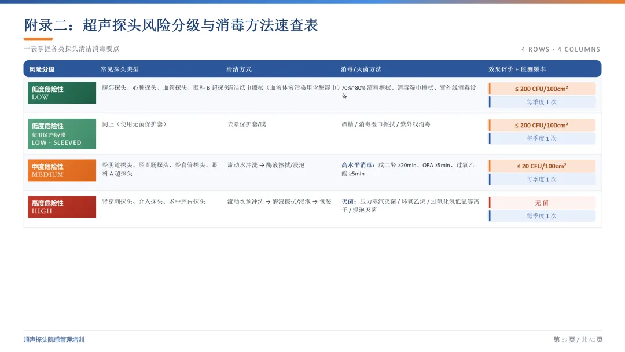Image resolution: width=625 pixels, height=352 pixels.
Task: Click the "效果评价 + 监测频率" column header
Action: (517, 69)
